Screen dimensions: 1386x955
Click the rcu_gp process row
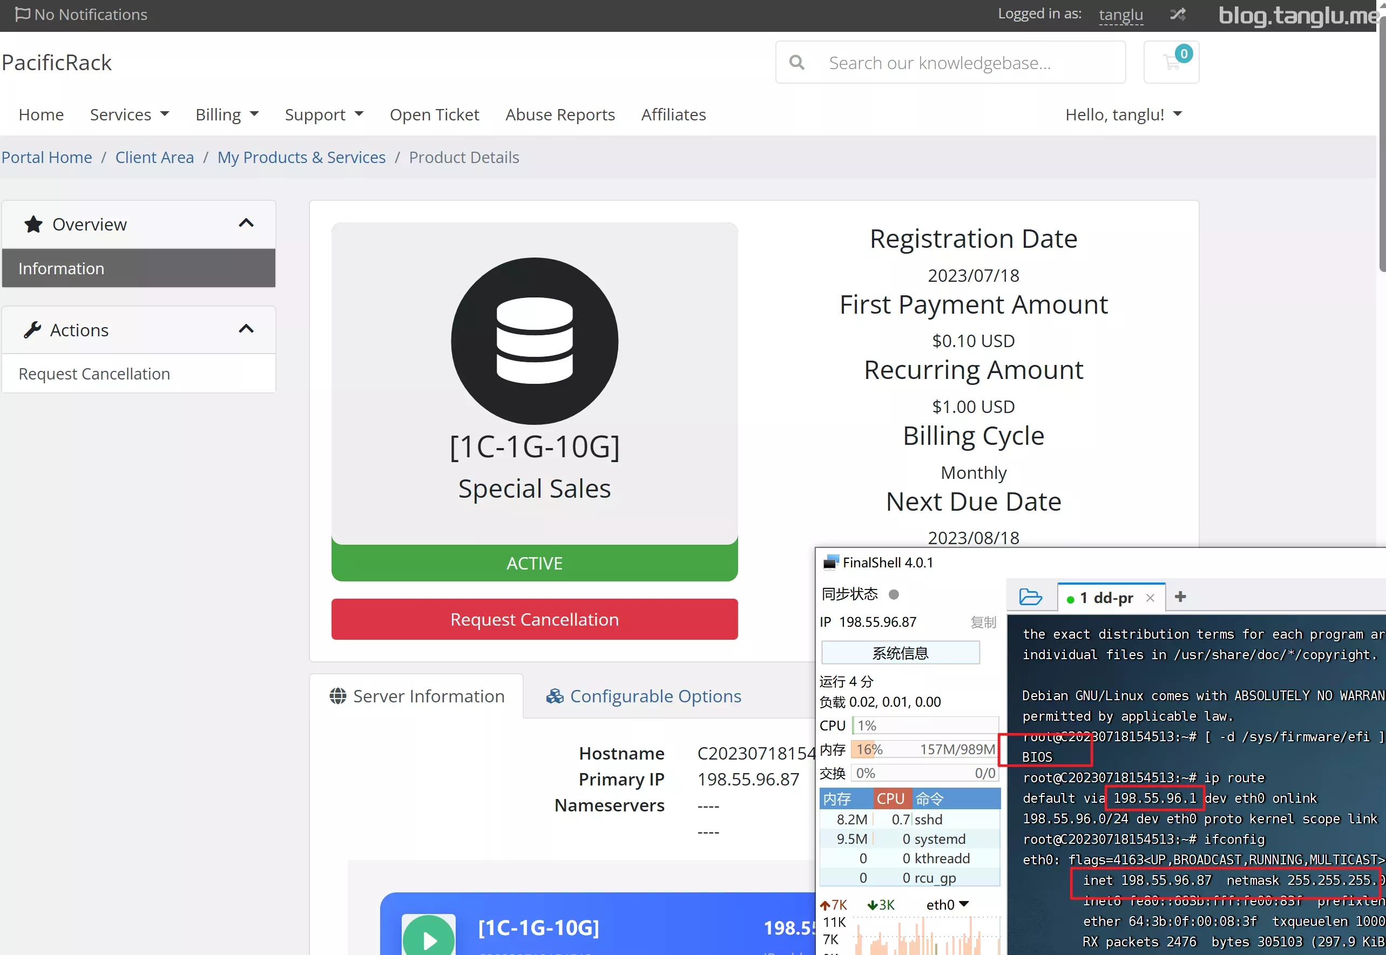910,877
